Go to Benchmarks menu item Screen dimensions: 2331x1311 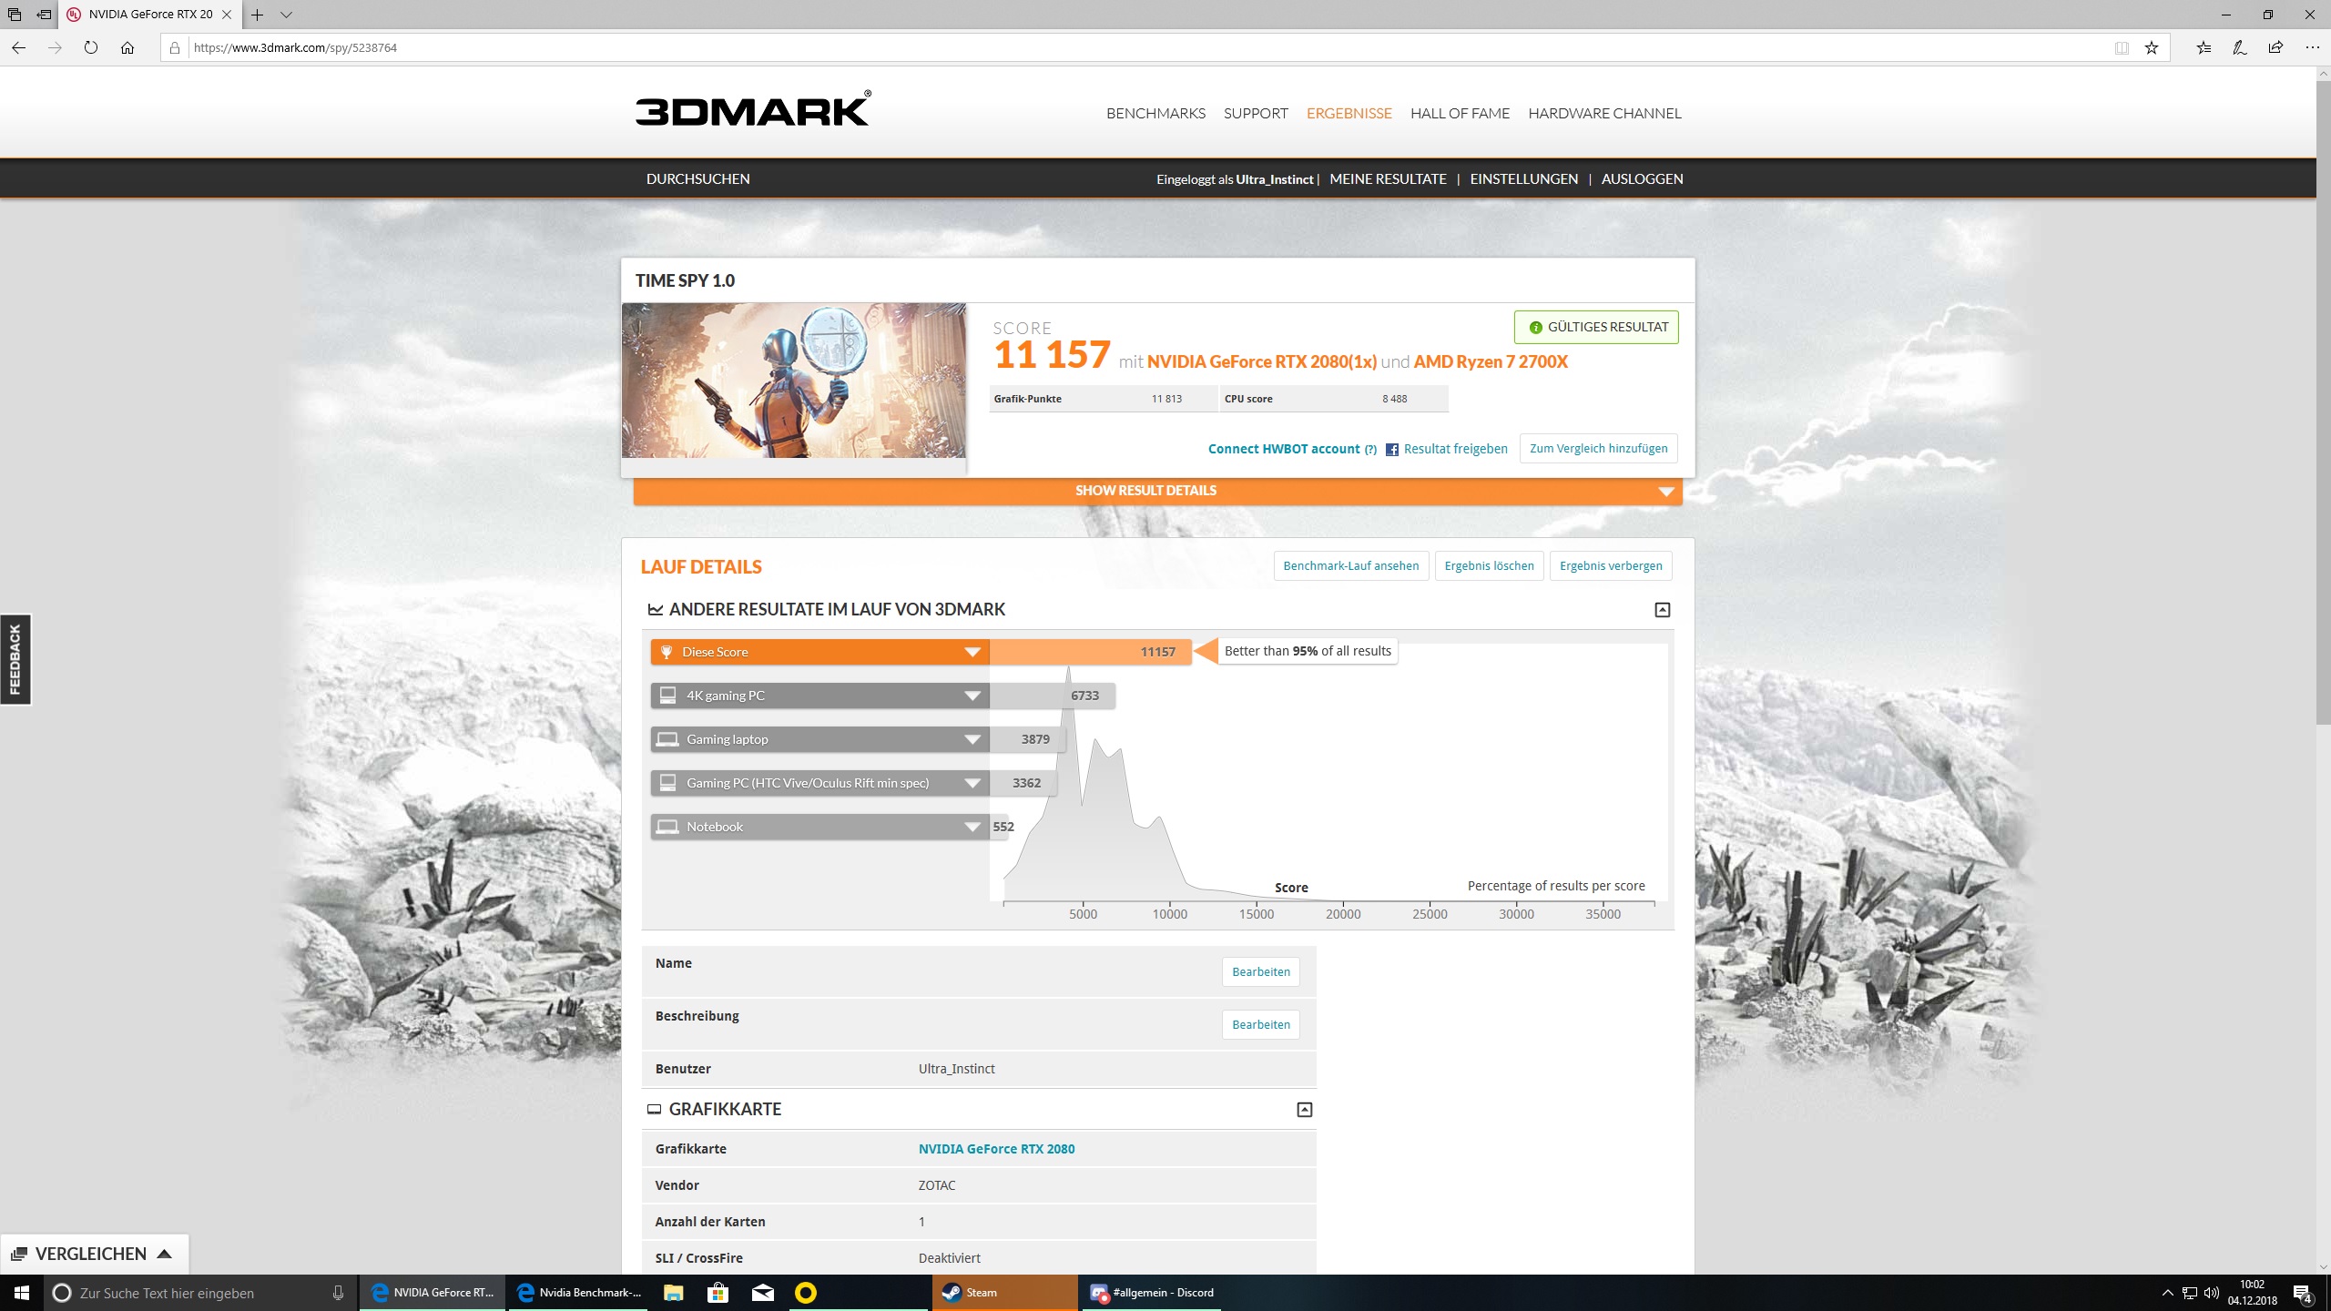point(1155,113)
